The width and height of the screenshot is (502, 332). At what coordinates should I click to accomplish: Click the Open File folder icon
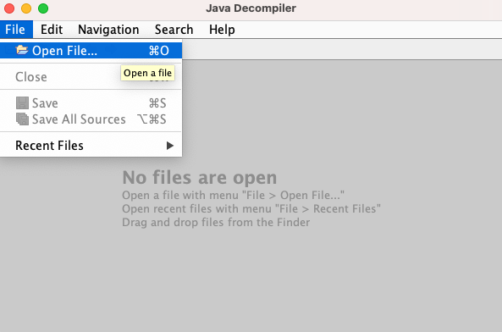click(x=22, y=50)
